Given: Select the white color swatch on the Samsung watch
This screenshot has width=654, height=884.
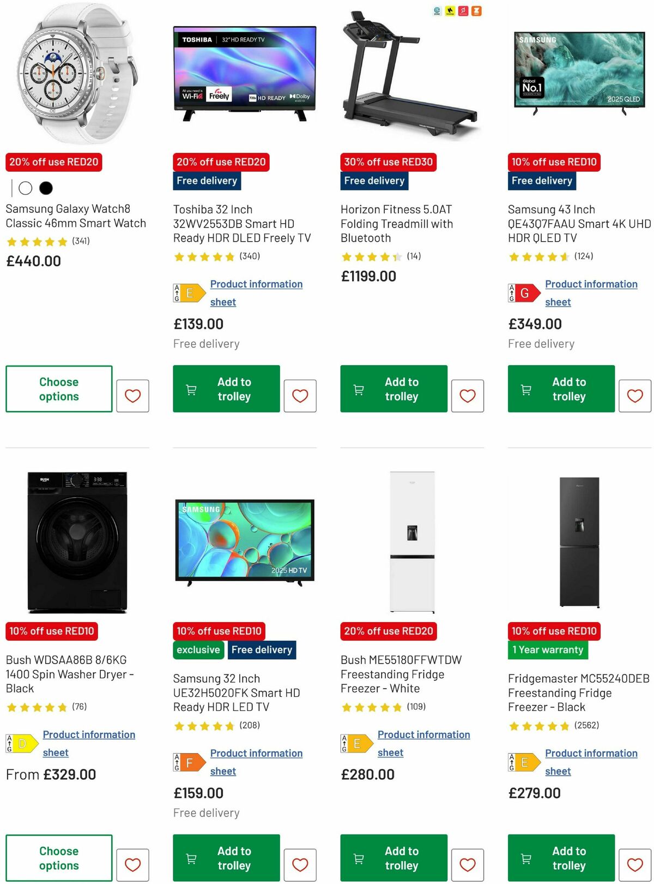Looking at the screenshot, I should (26, 188).
